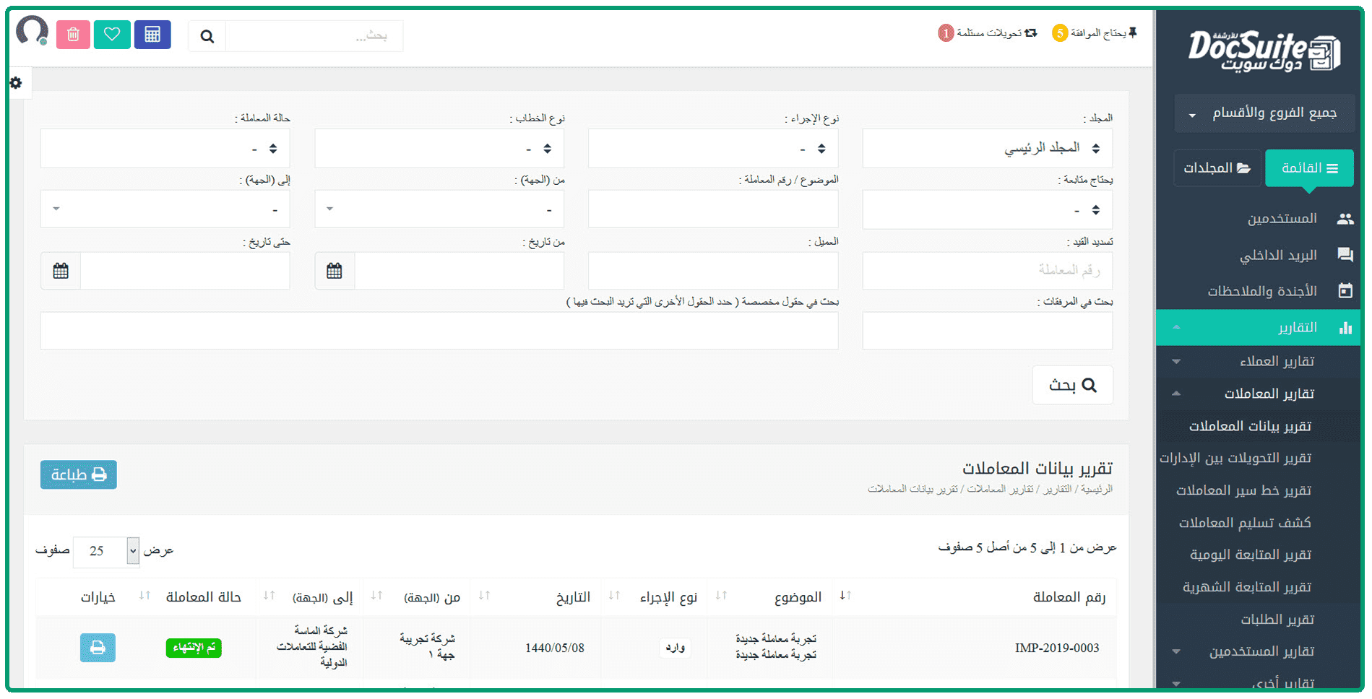Open settings gear on the left edge
The width and height of the screenshot is (1372, 699).
click(16, 83)
